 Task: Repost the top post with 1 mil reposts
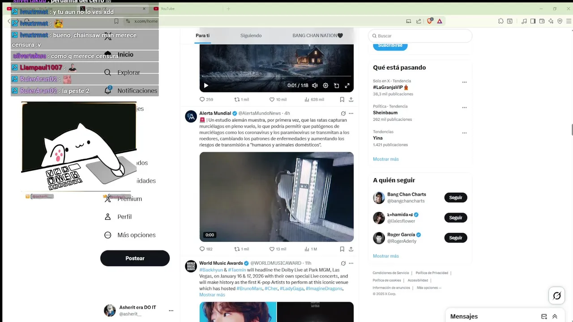[241, 99]
